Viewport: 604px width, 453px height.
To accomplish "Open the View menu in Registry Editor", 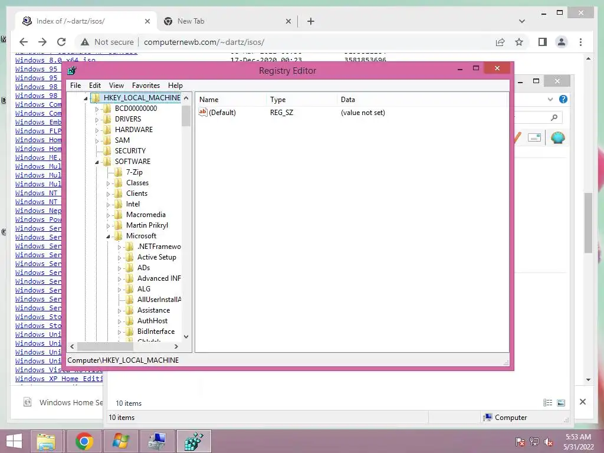I will (116, 86).
